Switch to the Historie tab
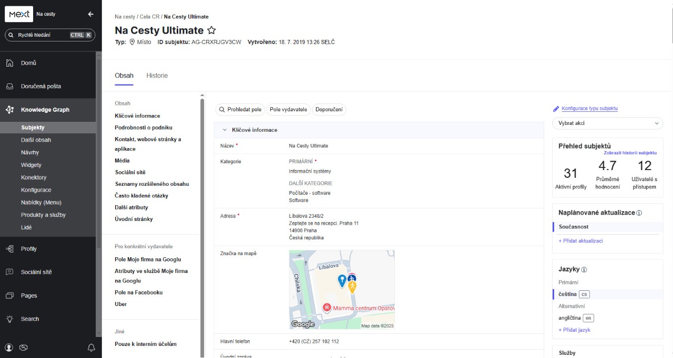Viewport: 673px width, 358px height. click(157, 76)
